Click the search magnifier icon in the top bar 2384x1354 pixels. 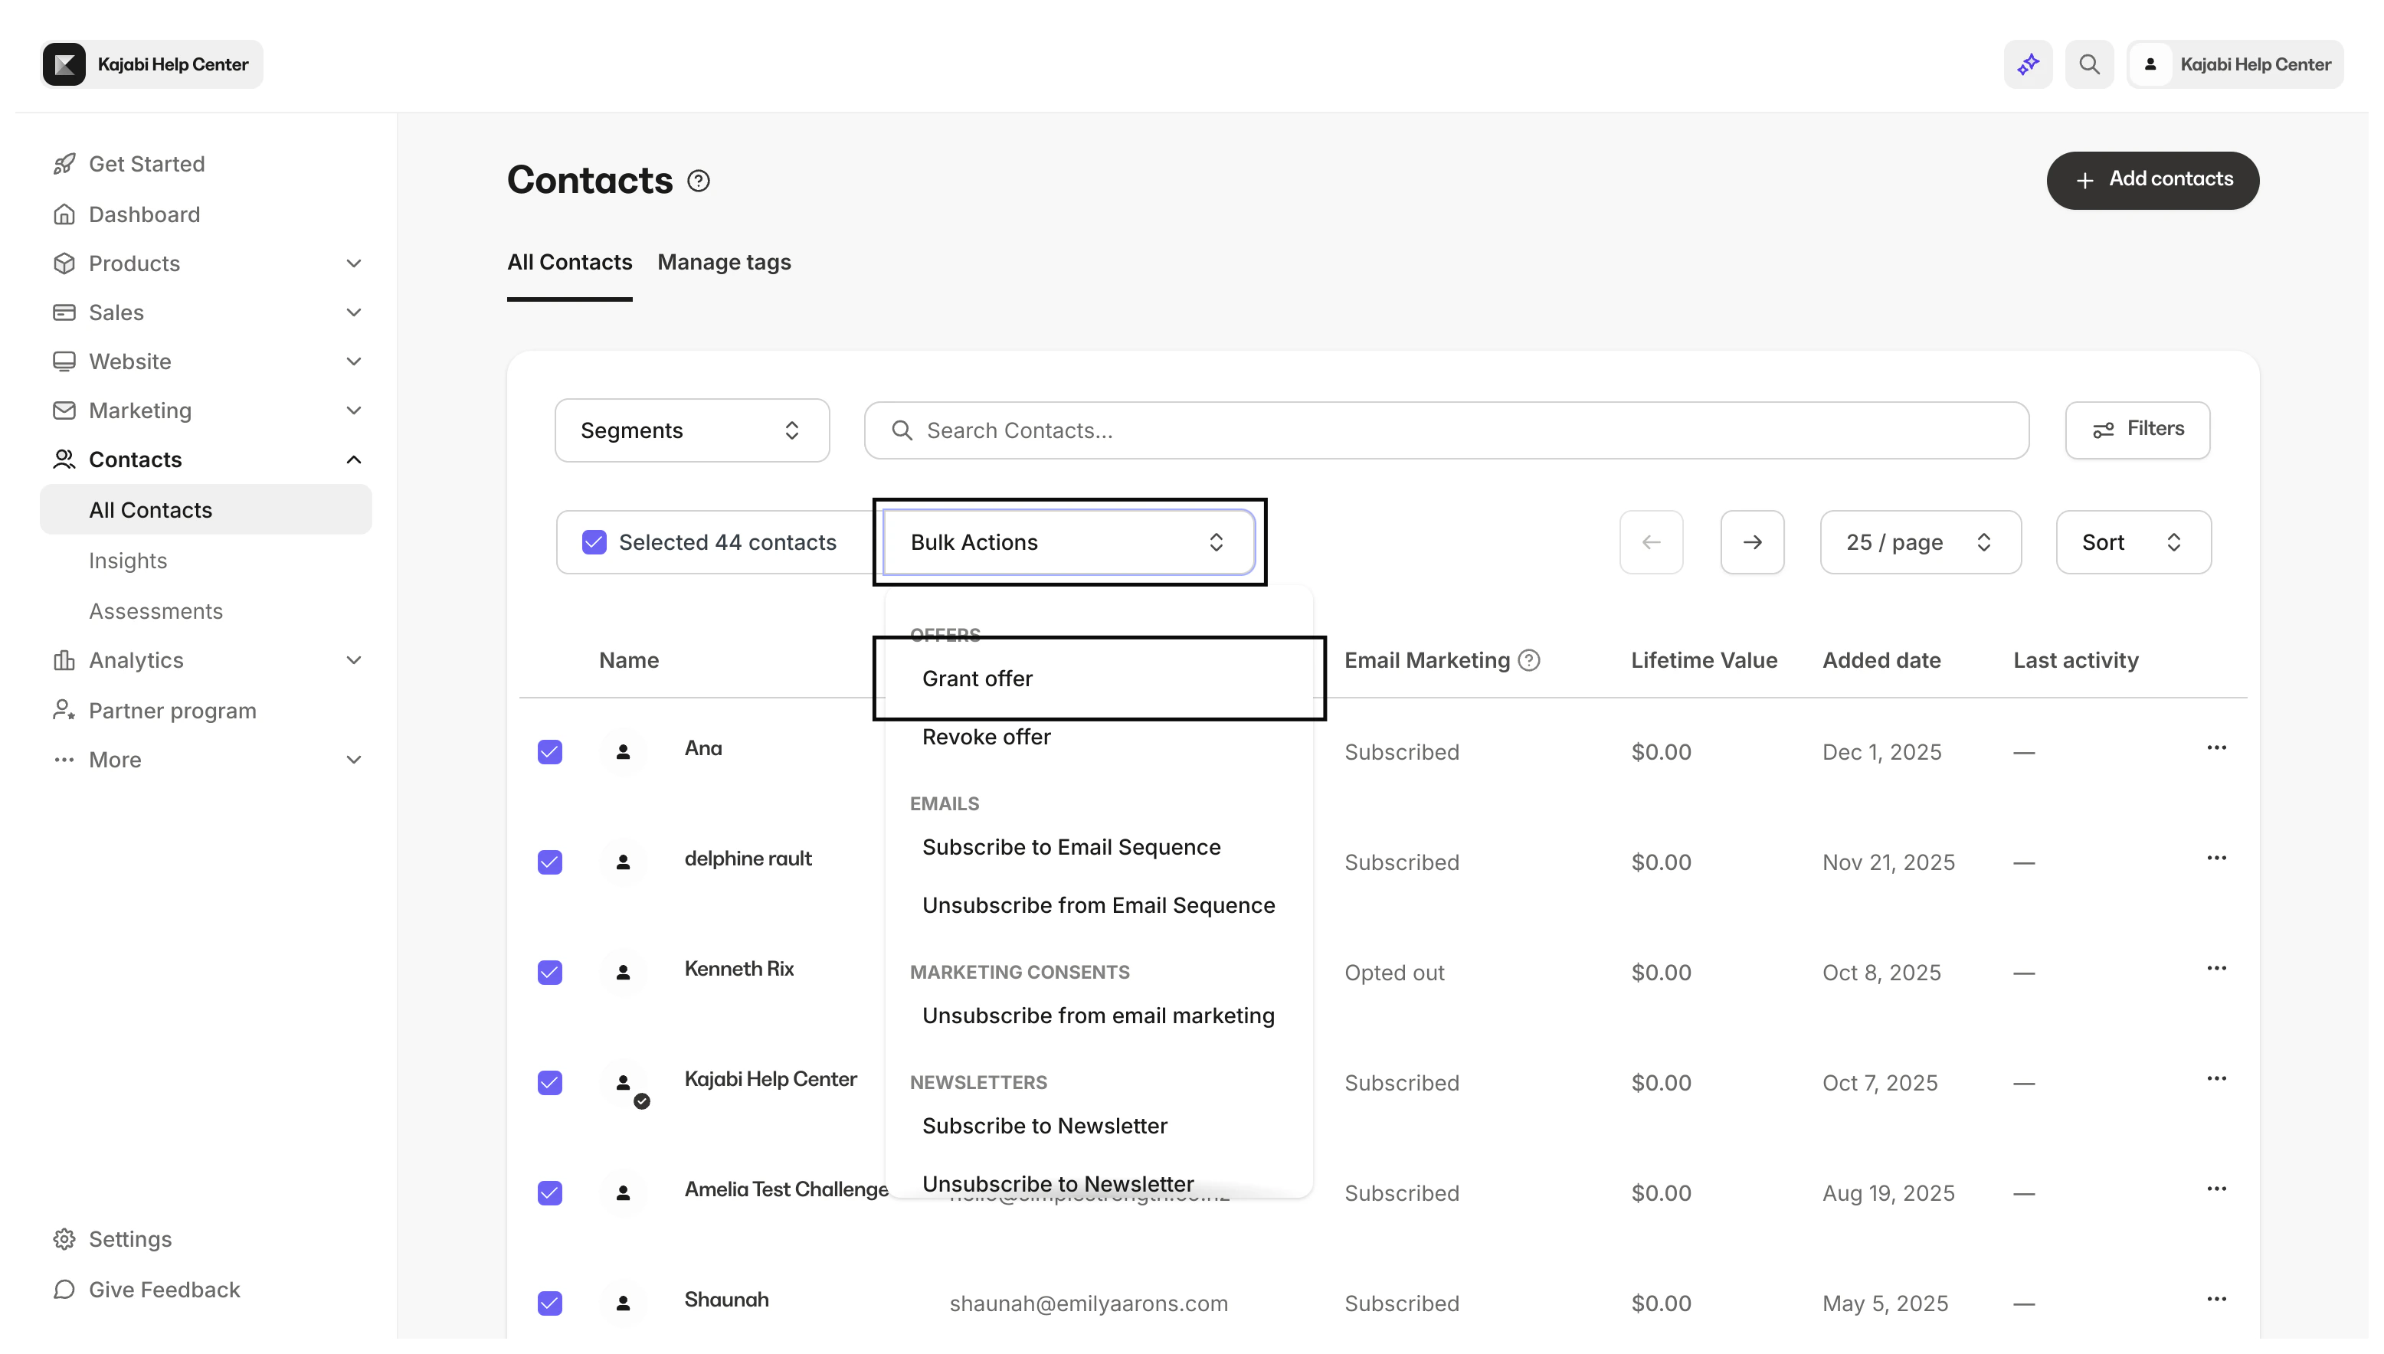click(x=2089, y=64)
